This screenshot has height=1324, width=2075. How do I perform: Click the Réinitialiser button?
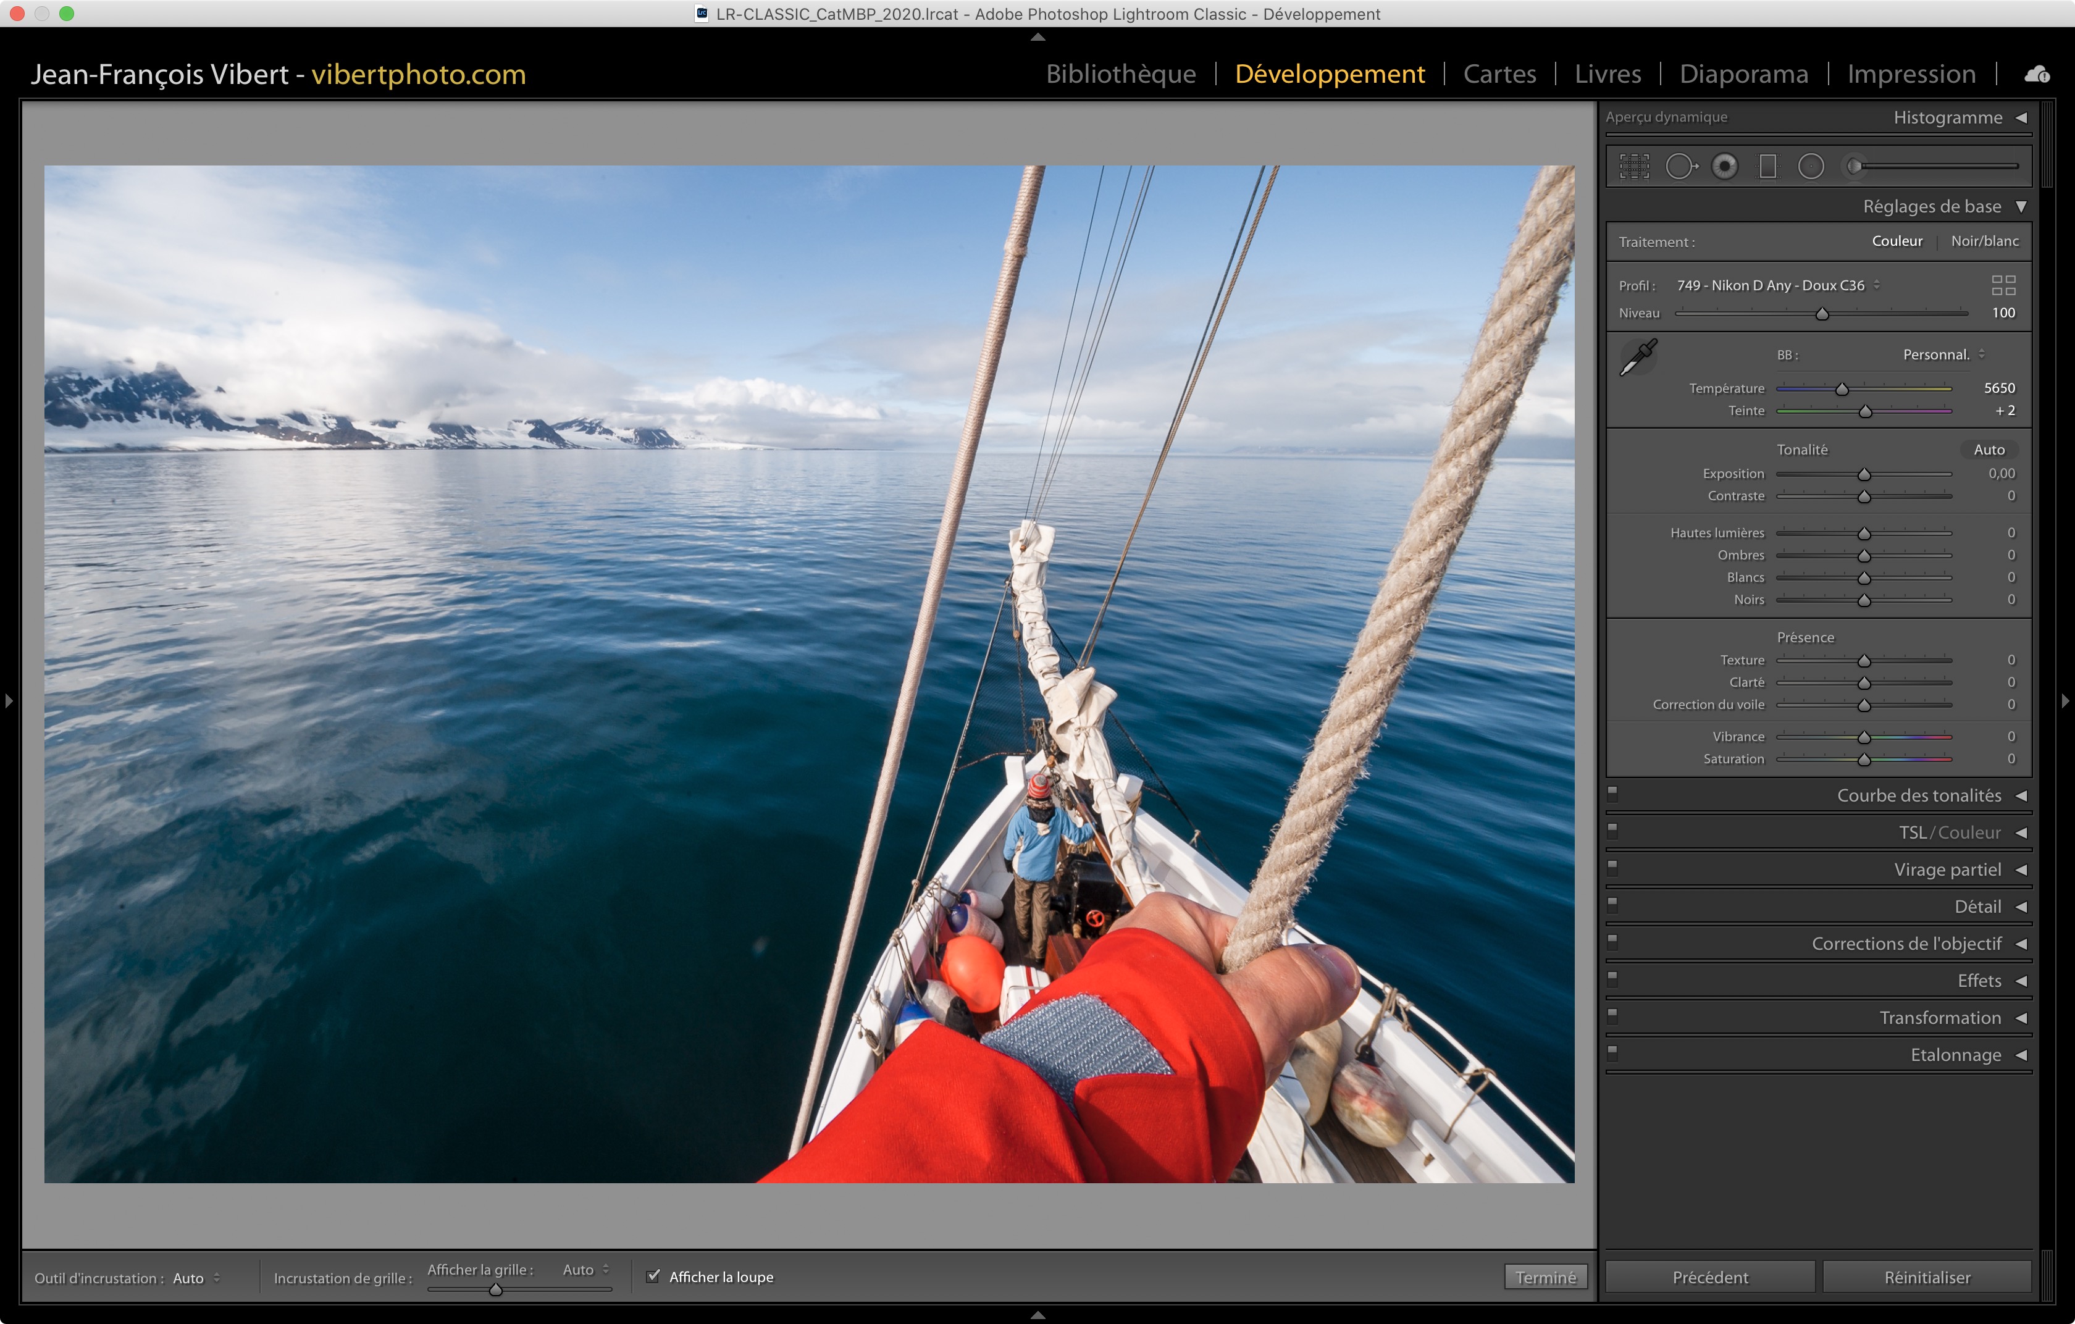click(1927, 1276)
